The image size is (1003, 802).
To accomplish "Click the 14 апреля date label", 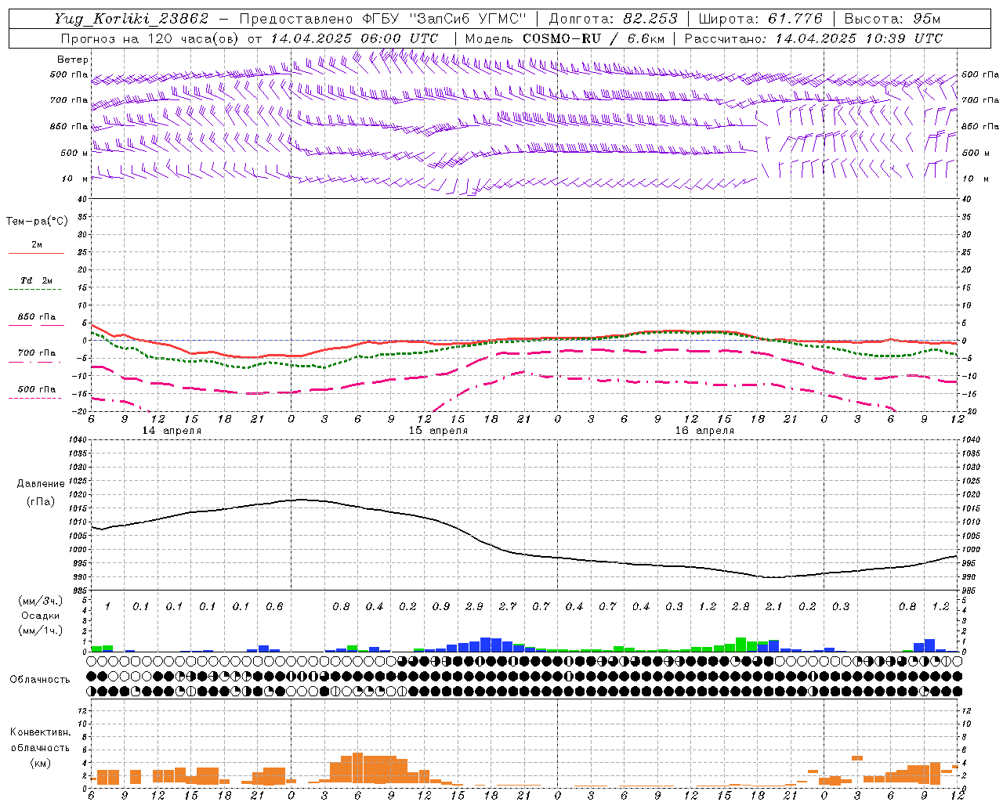I will pyautogui.click(x=172, y=431).
